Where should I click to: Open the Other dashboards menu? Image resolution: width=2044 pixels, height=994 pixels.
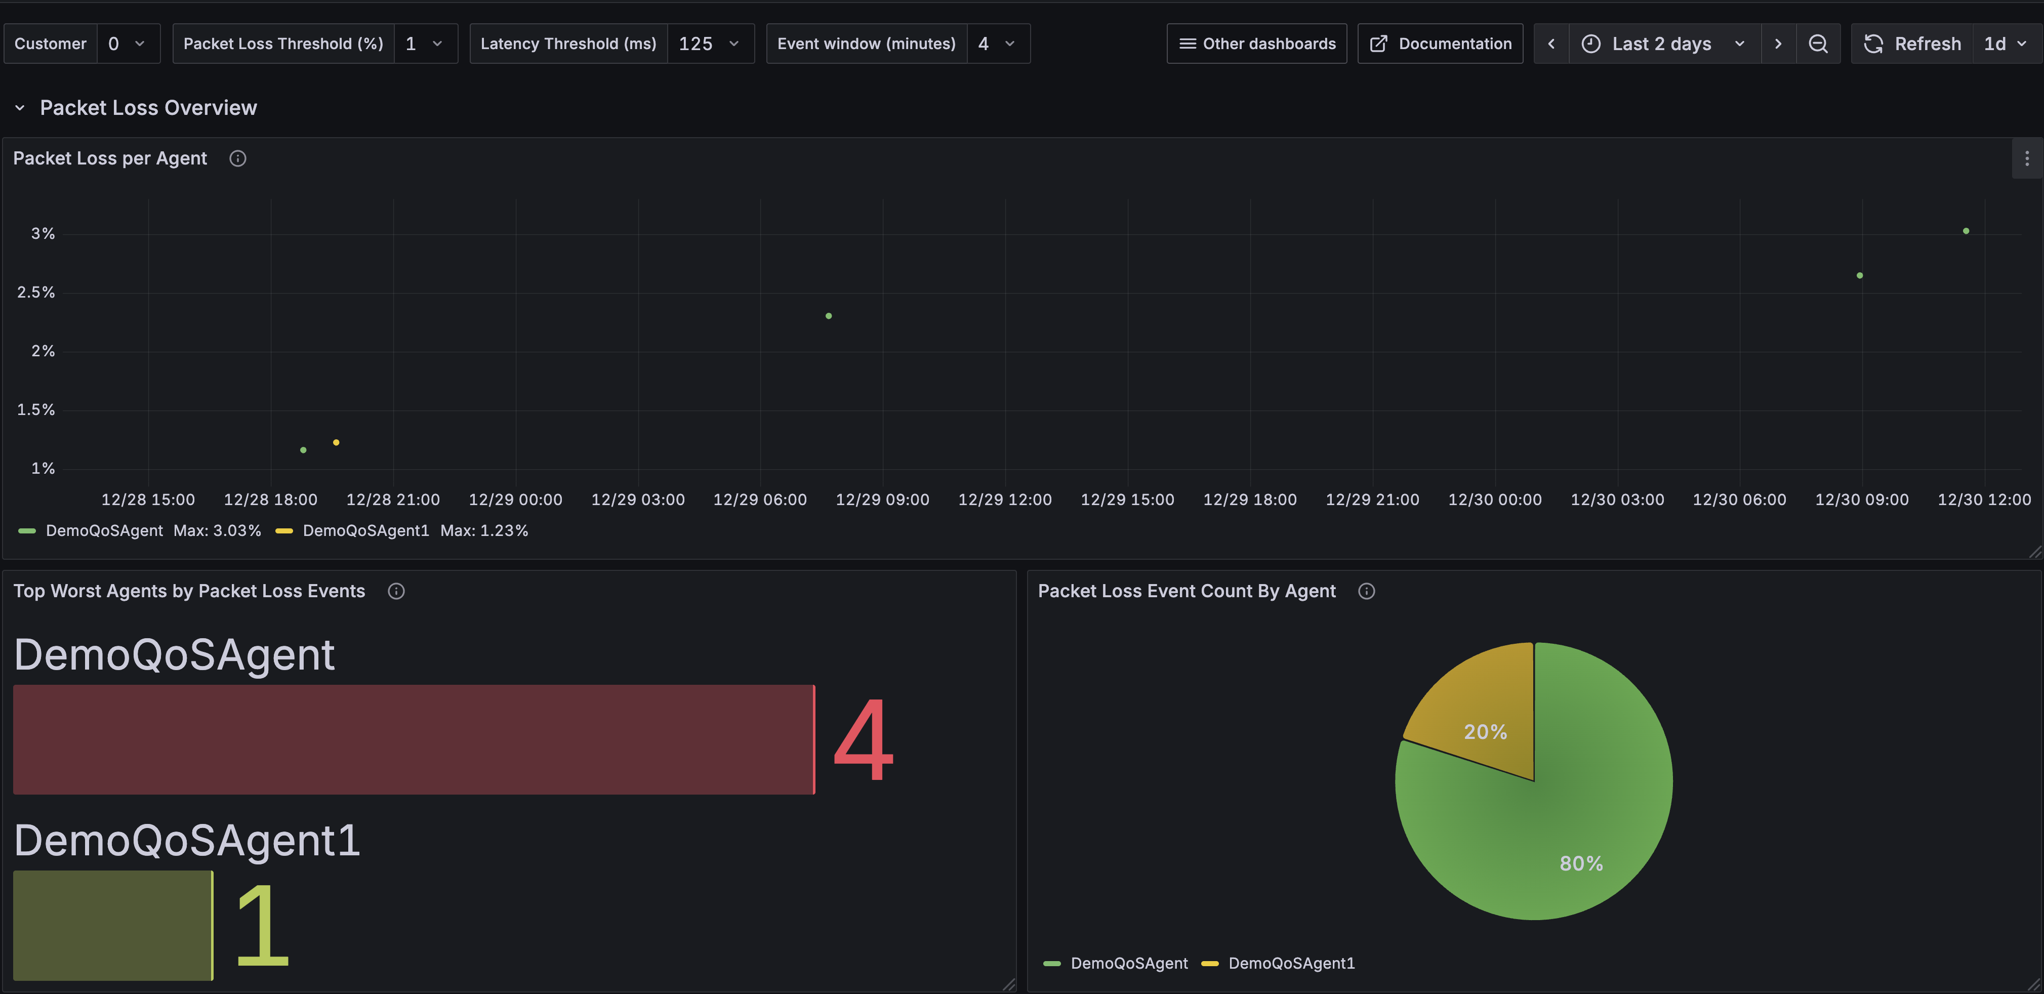(x=1257, y=44)
